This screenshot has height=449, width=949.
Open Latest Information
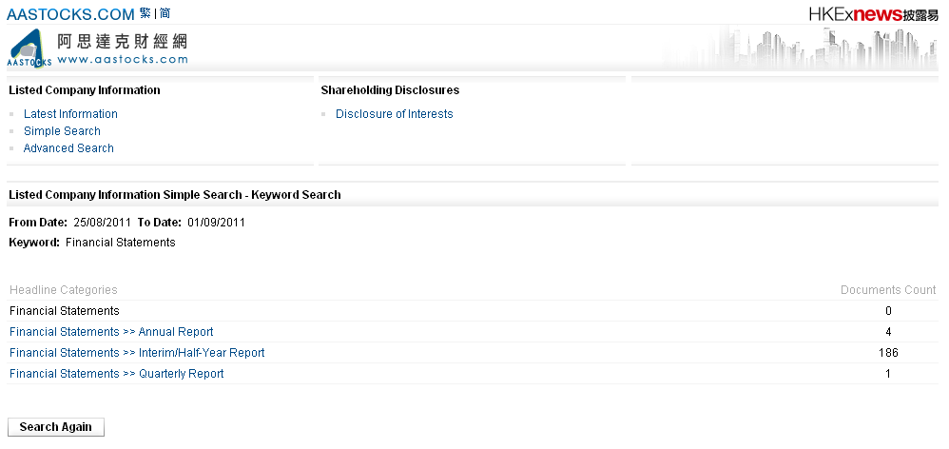pyautogui.click(x=70, y=114)
